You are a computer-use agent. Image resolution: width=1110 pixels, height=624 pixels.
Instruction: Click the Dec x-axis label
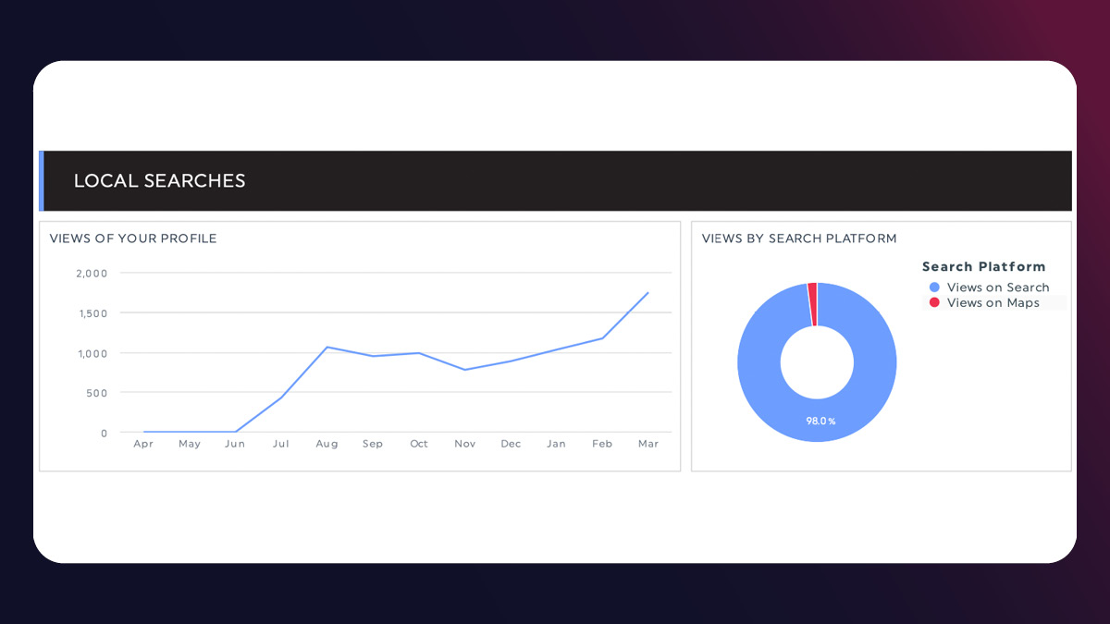511,444
